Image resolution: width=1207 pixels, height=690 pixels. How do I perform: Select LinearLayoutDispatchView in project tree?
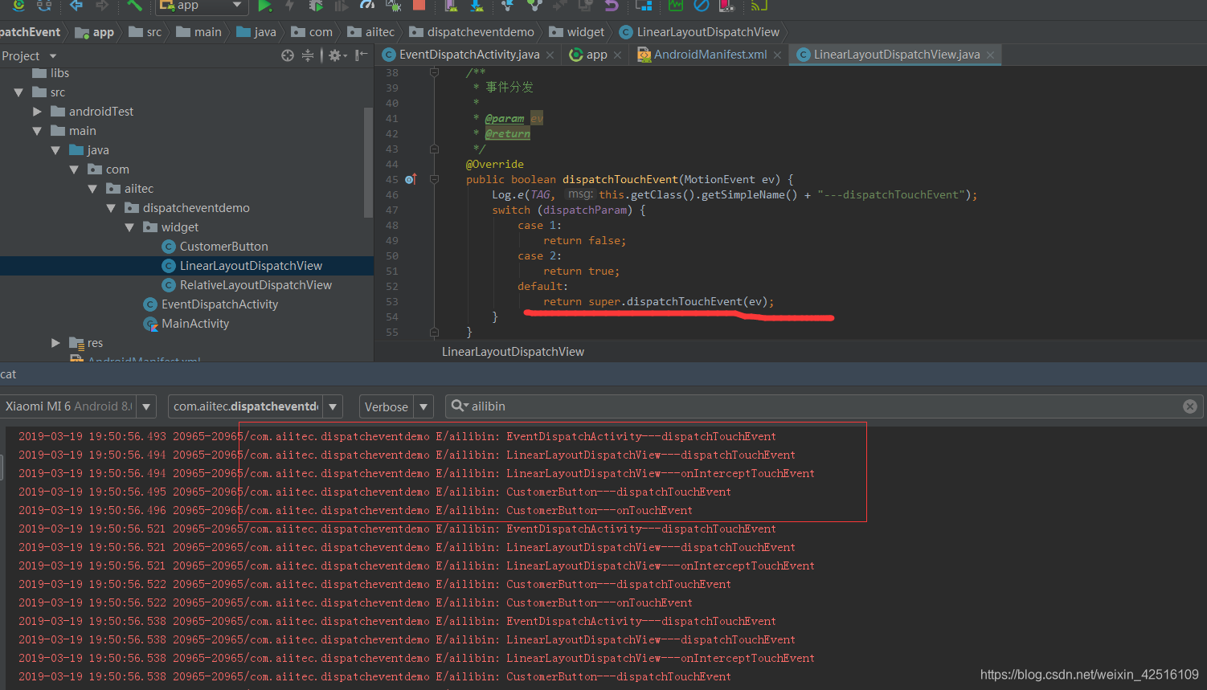tap(242, 266)
